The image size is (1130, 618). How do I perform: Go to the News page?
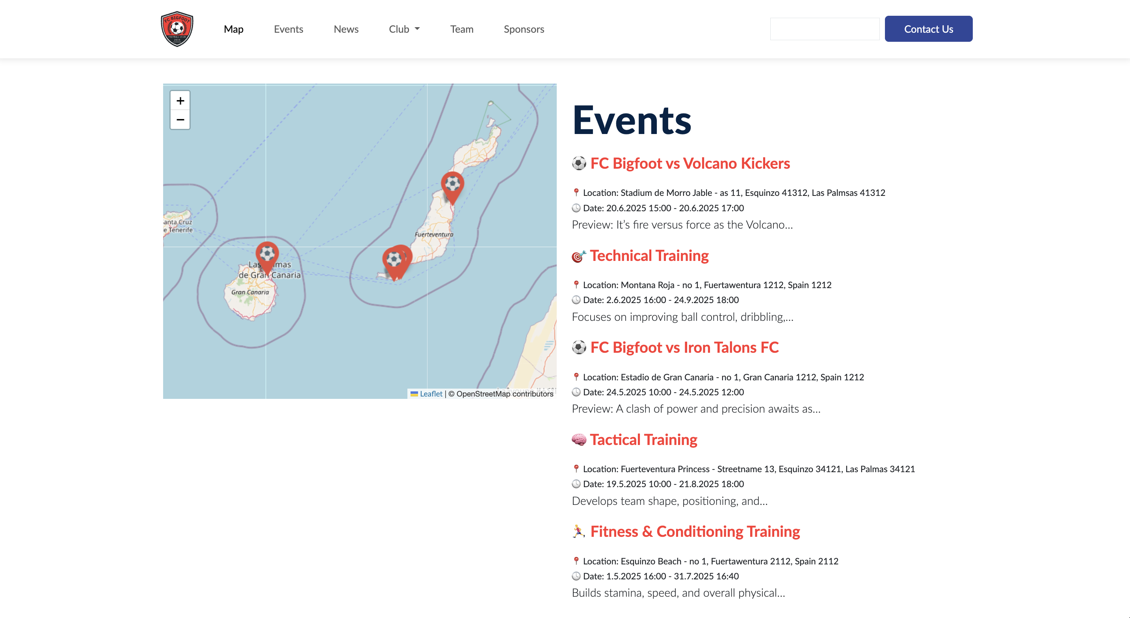point(346,29)
